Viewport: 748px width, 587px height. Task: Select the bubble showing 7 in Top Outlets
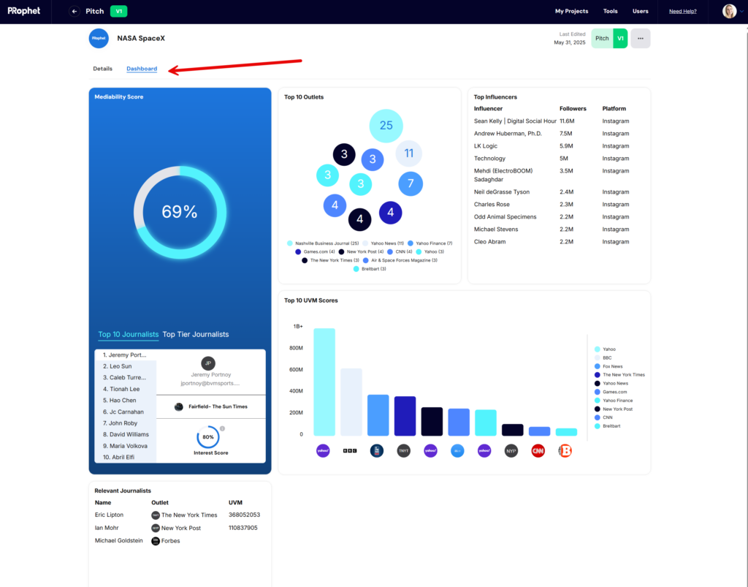(411, 183)
